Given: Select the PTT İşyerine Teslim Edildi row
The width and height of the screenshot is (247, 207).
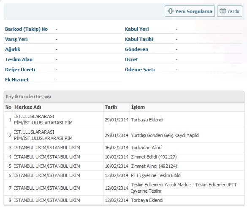Looking at the screenshot, I should click(124, 175).
